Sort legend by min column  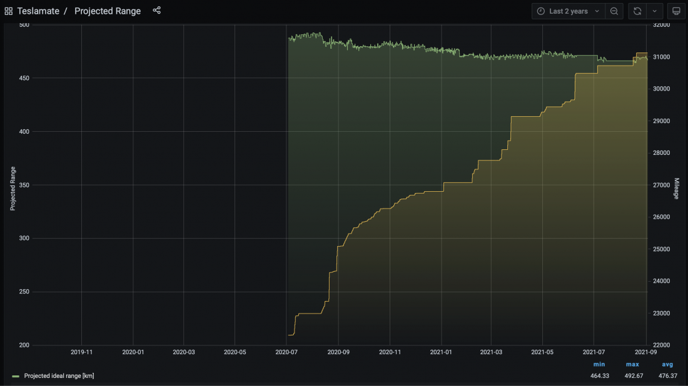point(599,364)
